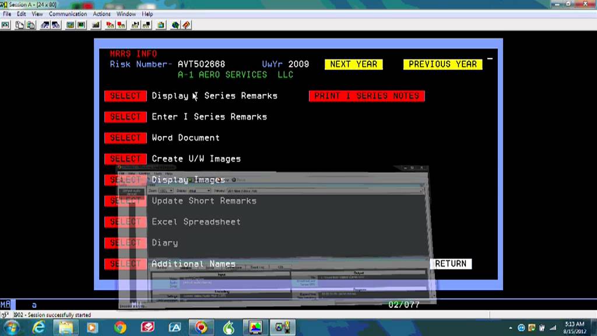Open Google Chrome from the taskbar
The image size is (597, 336).
pos(120,327)
